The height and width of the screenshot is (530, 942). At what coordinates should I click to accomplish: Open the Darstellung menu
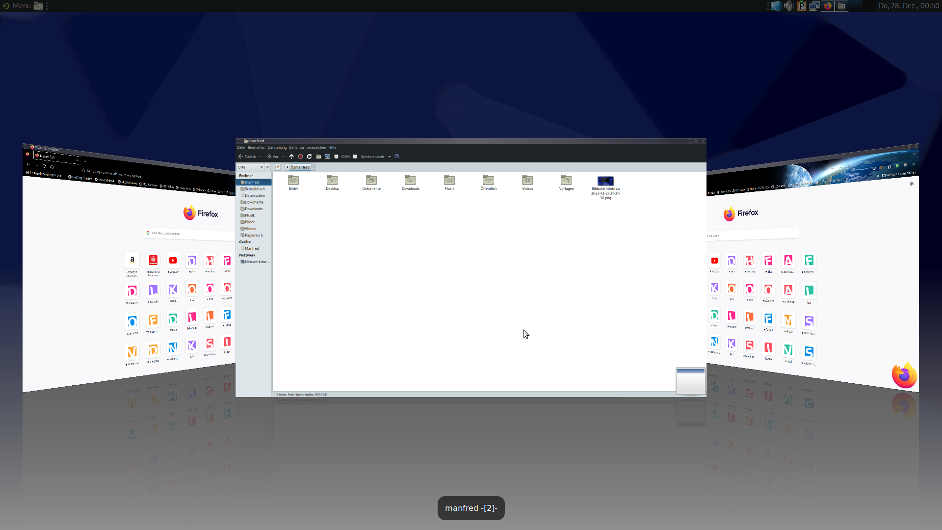coord(277,147)
